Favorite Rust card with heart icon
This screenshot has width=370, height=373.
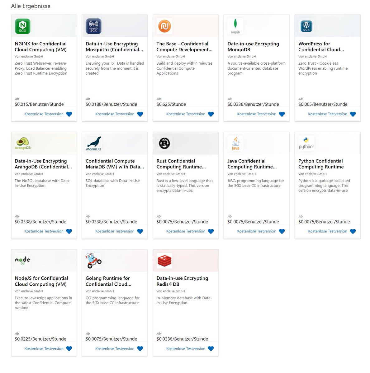tap(211, 231)
